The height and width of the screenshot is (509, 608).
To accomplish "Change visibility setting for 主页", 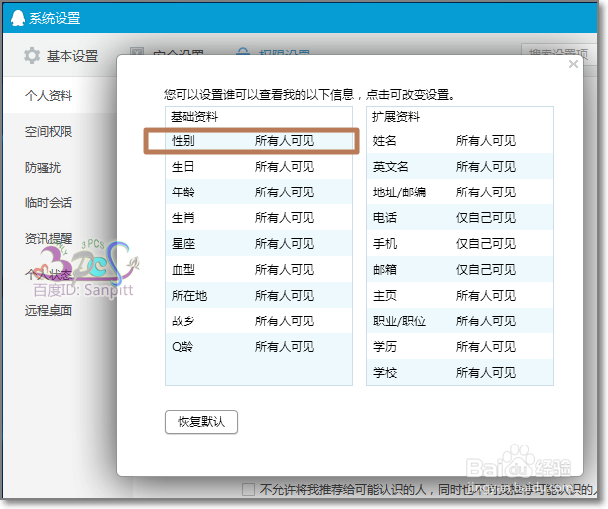I will 486,296.
